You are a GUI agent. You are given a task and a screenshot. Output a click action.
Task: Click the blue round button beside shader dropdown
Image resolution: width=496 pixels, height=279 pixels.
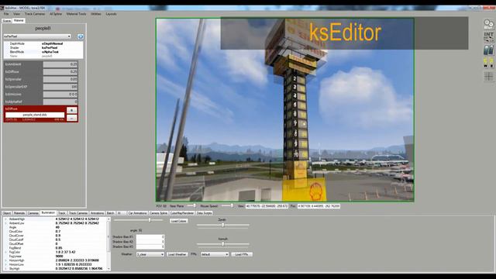coord(81,36)
